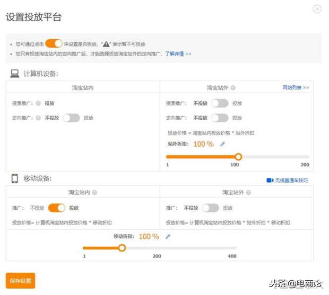Click the 计算机设备 section heading
This screenshot has width=329, height=295.
(41, 74)
